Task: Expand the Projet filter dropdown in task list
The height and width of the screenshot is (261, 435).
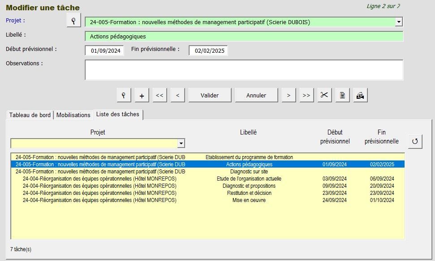Action: tap(181, 143)
